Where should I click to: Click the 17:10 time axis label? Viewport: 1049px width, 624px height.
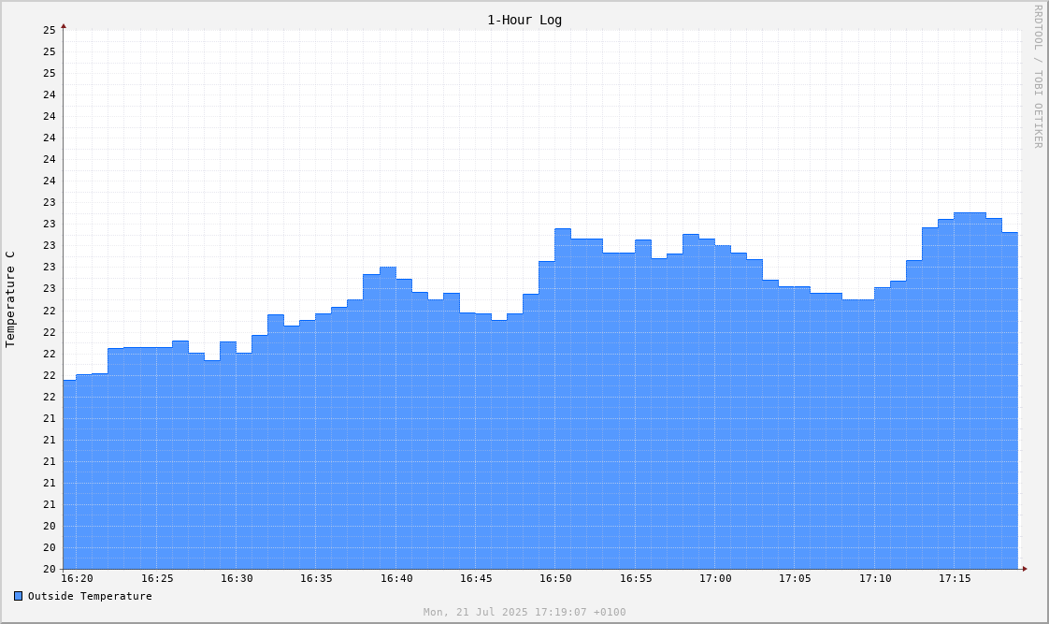click(x=875, y=578)
